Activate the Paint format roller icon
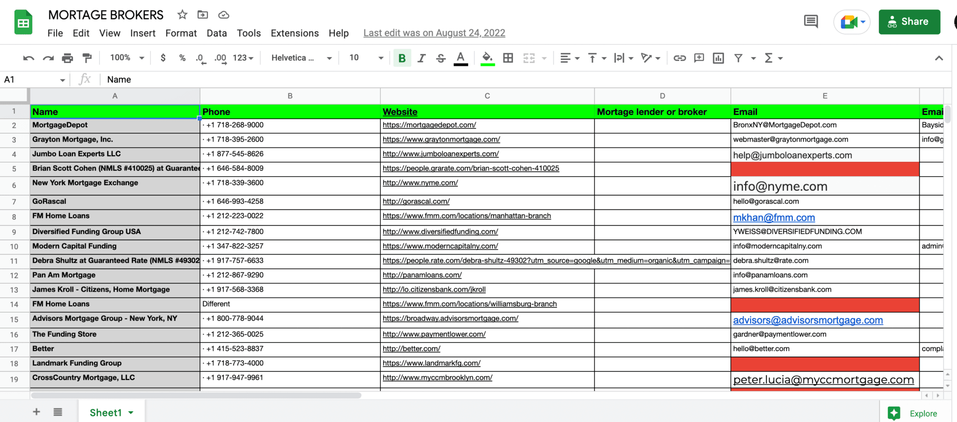Image resolution: width=957 pixels, height=422 pixels. point(87,58)
